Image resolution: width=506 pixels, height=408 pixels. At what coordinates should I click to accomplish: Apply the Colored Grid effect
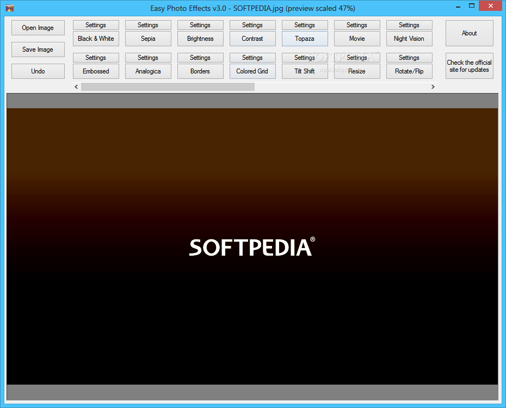[252, 71]
